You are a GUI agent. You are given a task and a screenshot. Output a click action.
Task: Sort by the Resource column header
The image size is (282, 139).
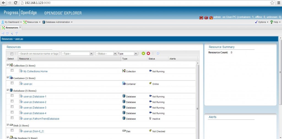click(69, 59)
